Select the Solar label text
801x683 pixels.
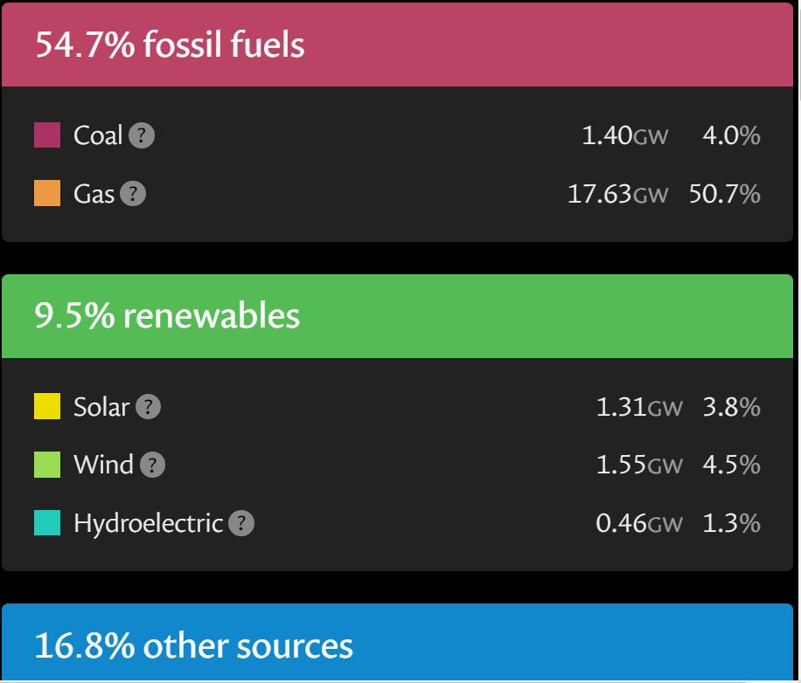point(101,407)
